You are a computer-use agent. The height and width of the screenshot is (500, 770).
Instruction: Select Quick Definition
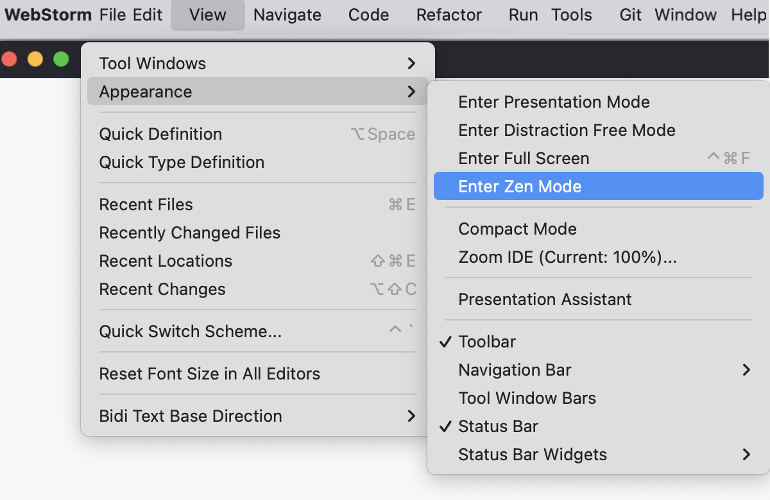tap(160, 133)
